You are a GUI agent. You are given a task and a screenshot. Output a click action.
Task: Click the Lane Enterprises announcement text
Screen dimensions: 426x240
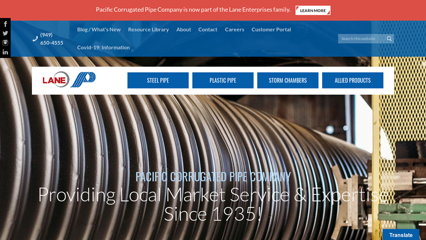tap(193, 10)
